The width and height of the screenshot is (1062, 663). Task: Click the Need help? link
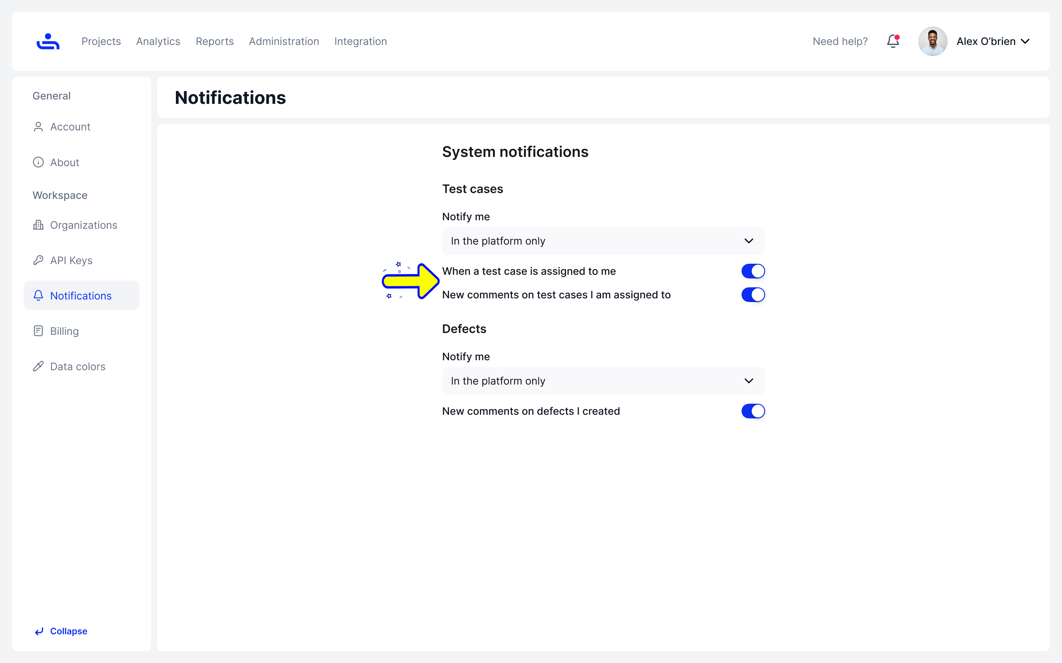point(840,41)
